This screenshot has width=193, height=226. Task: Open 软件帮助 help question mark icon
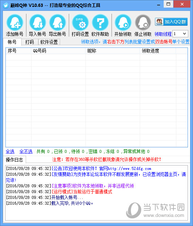tap(100, 22)
